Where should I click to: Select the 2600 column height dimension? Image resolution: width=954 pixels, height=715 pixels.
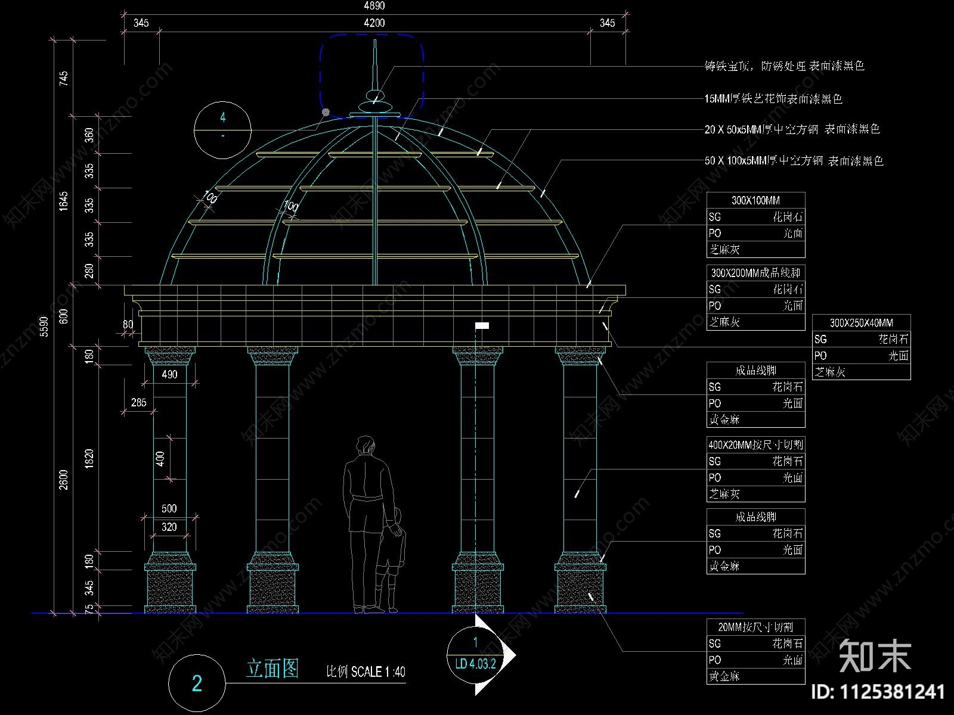tap(63, 480)
